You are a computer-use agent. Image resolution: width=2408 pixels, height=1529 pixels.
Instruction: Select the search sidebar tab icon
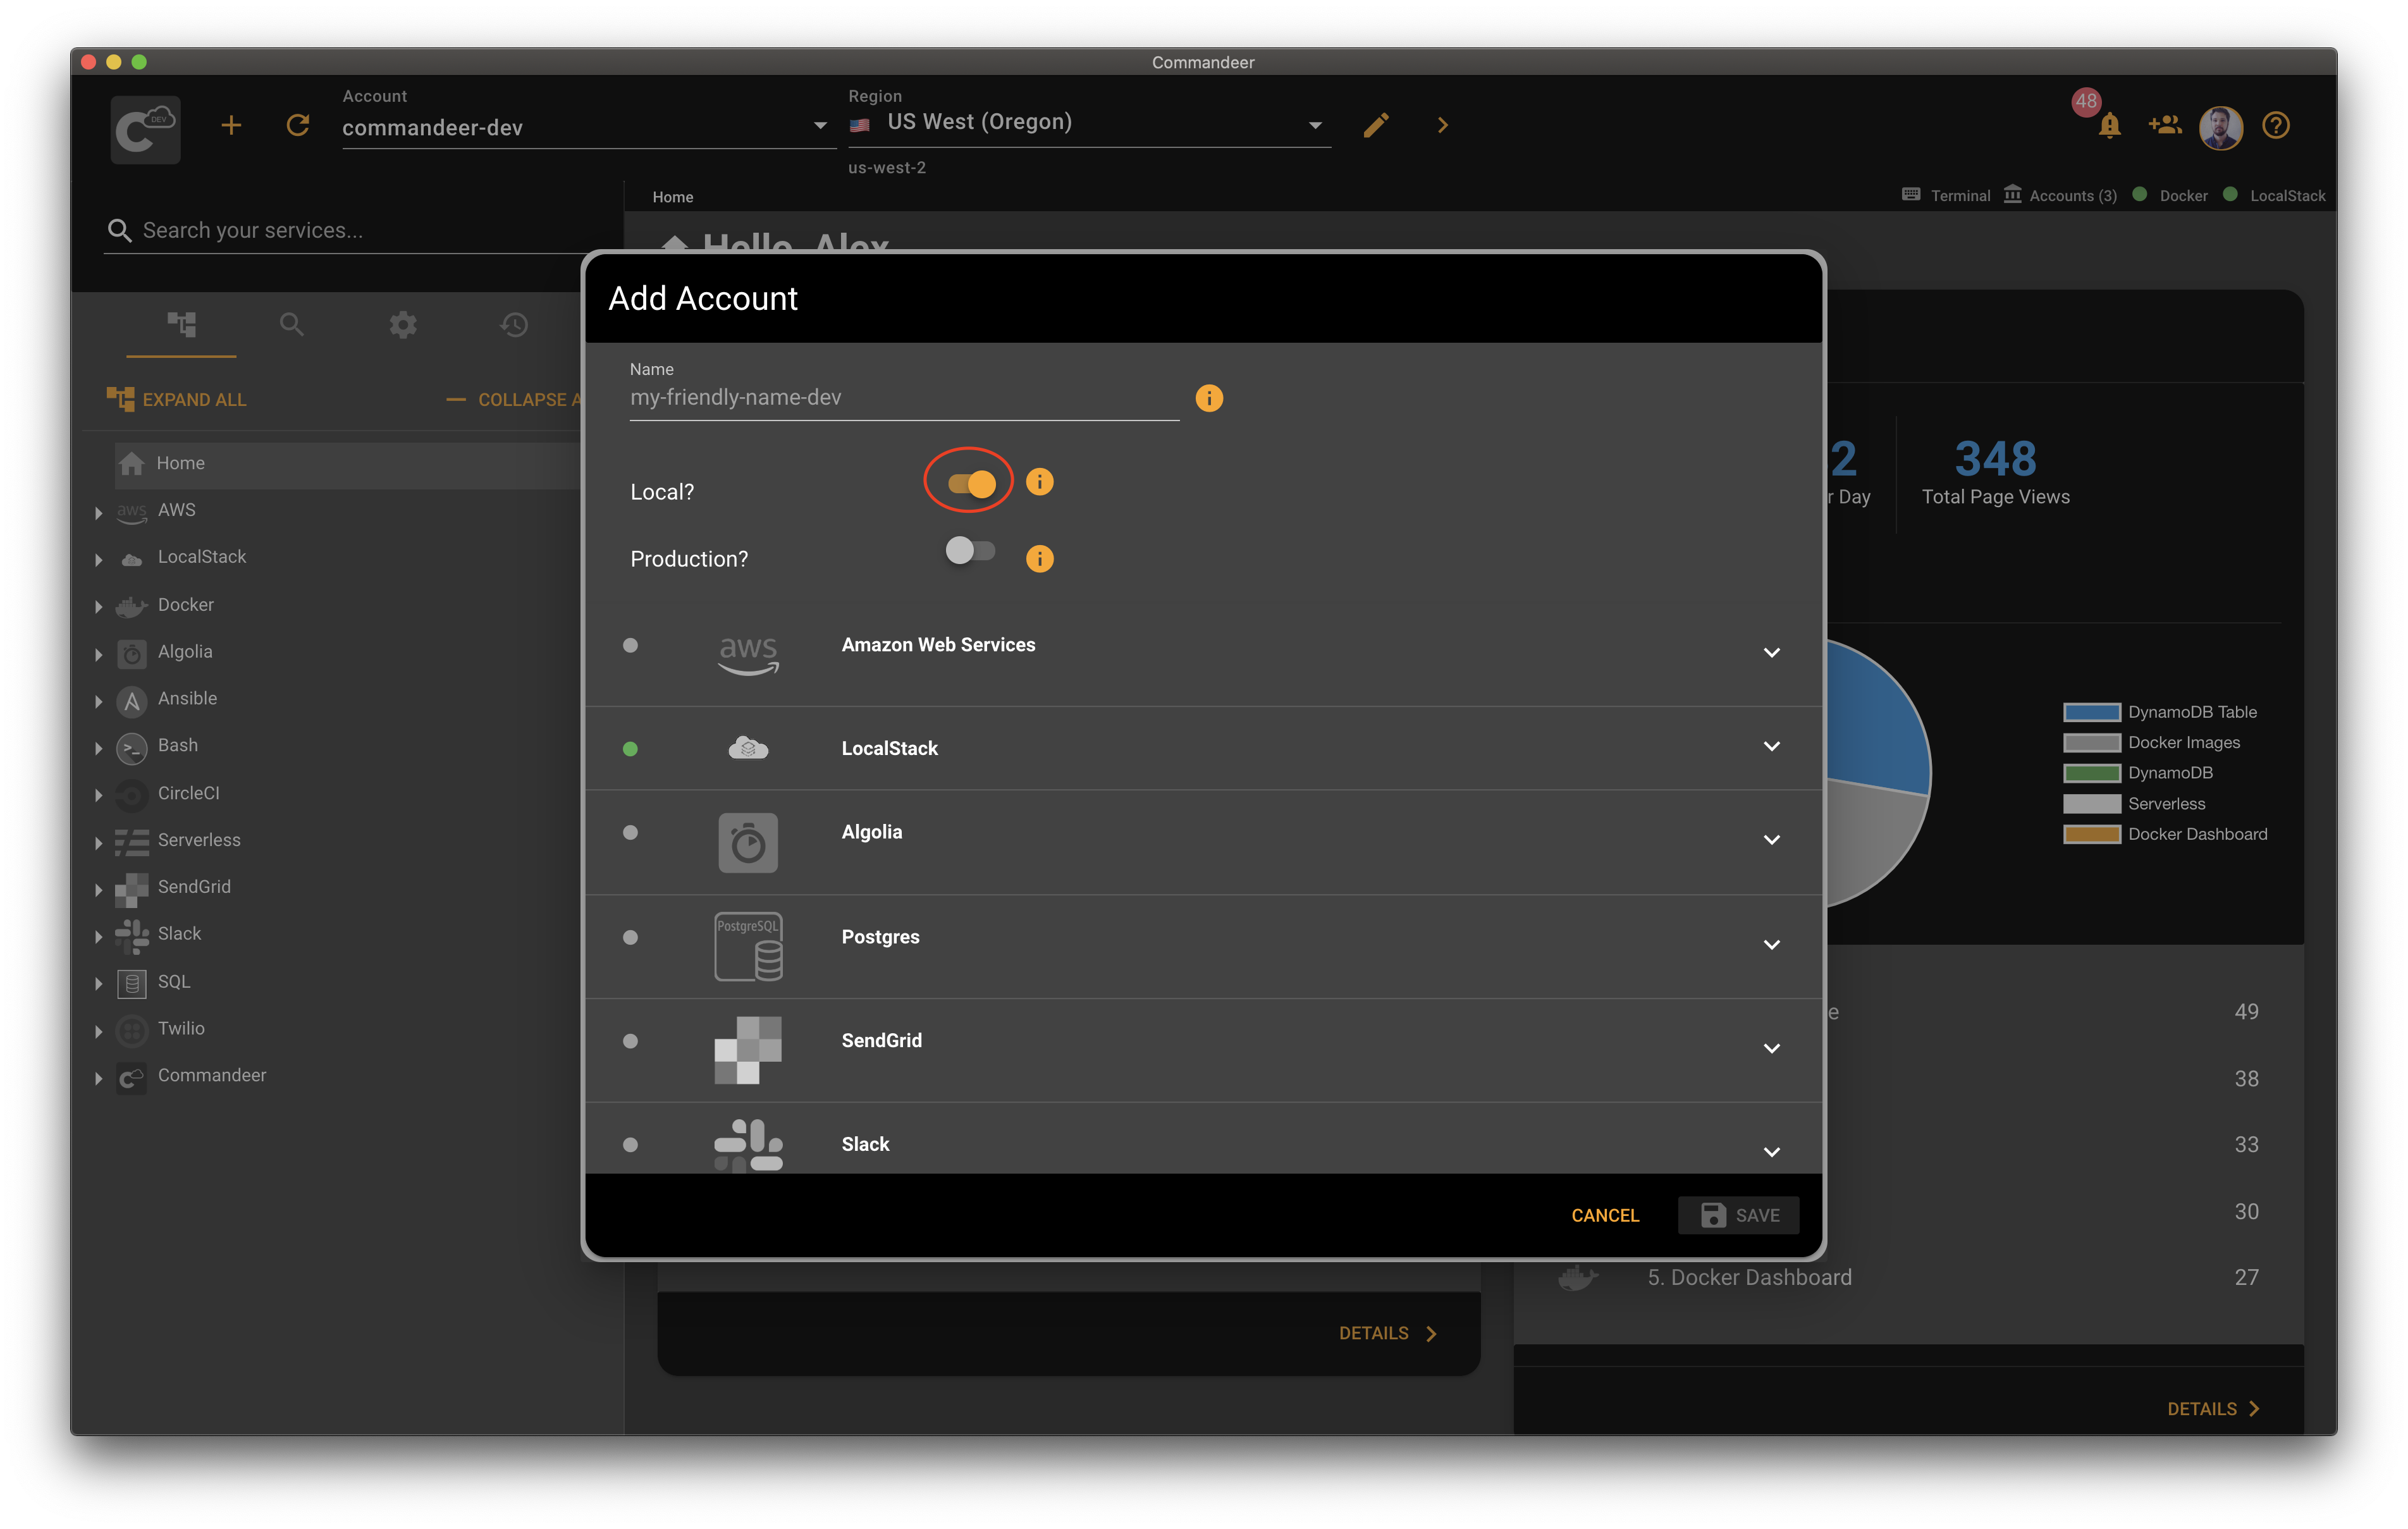pyautogui.click(x=291, y=324)
